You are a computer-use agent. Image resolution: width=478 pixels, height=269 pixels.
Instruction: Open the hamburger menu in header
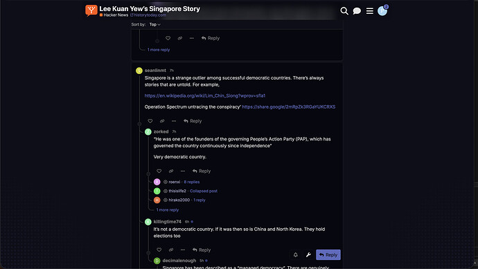click(x=369, y=11)
